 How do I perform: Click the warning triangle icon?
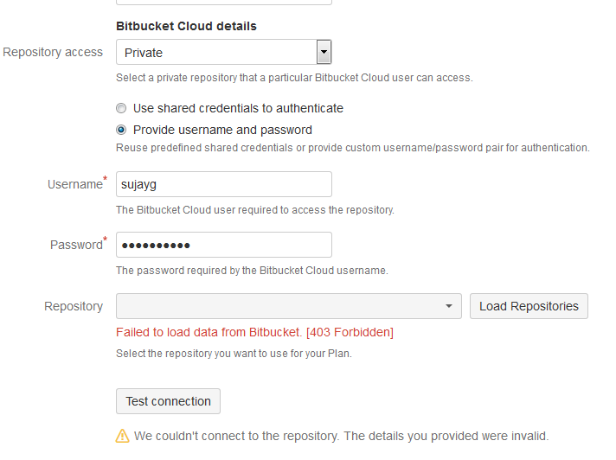click(123, 436)
